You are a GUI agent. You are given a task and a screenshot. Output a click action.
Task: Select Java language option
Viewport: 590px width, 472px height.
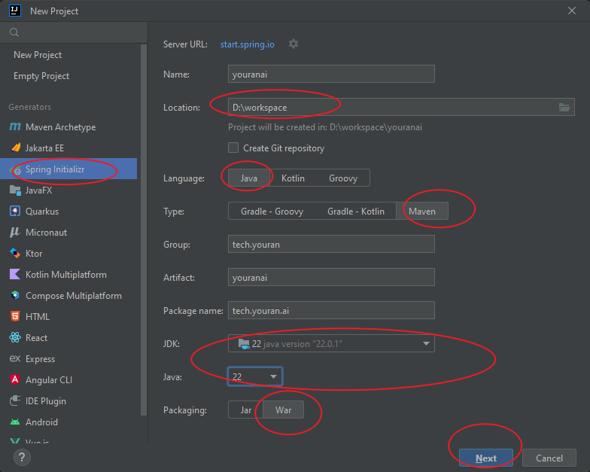(x=248, y=178)
